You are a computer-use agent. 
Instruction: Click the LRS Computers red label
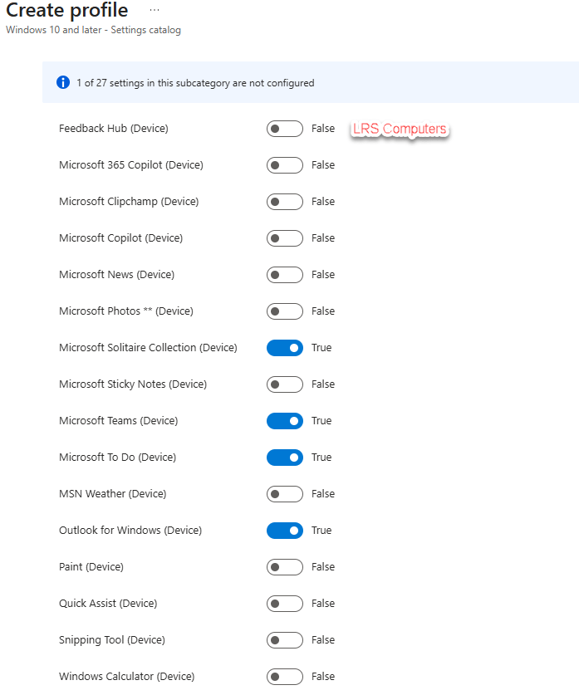[x=400, y=130]
